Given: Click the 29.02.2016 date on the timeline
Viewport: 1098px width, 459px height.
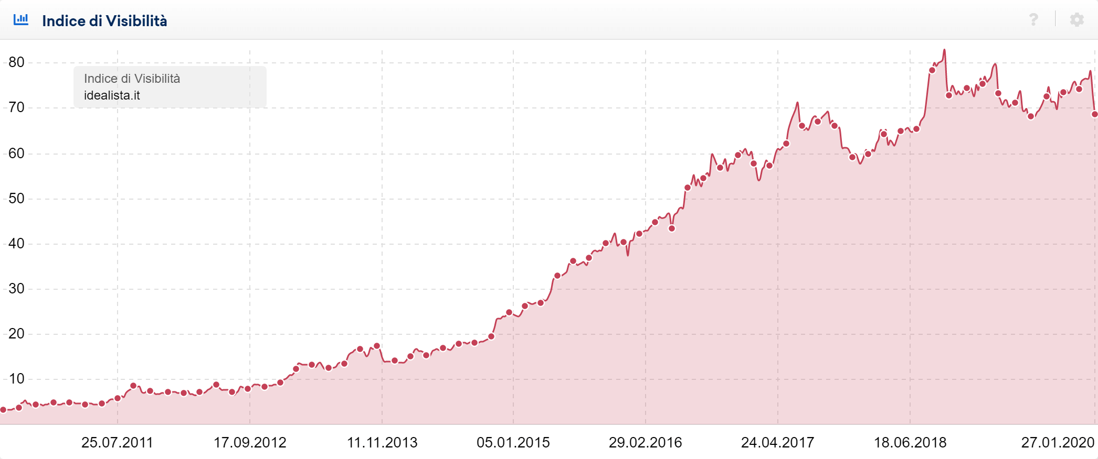Looking at the screenshot, I should pyautogui.click(x=646, y=443).
